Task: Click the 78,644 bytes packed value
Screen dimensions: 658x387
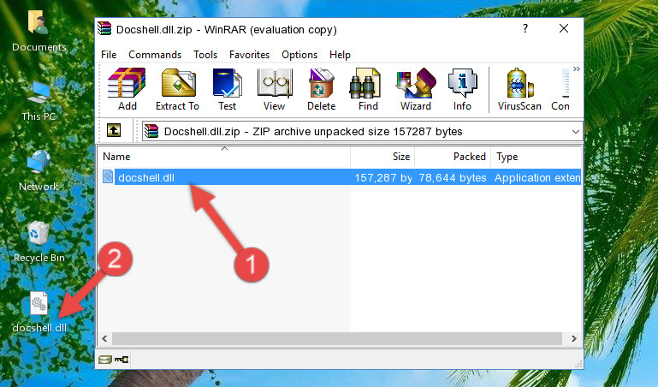Action: (x=453, y=178)
